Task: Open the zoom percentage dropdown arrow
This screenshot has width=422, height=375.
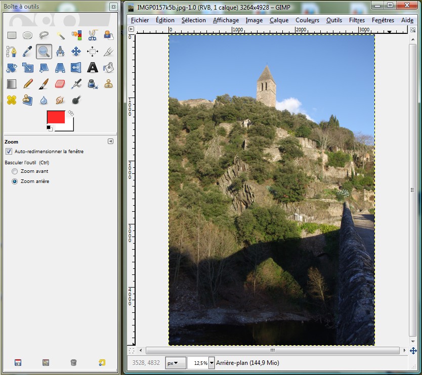Action: coord(212,363)
